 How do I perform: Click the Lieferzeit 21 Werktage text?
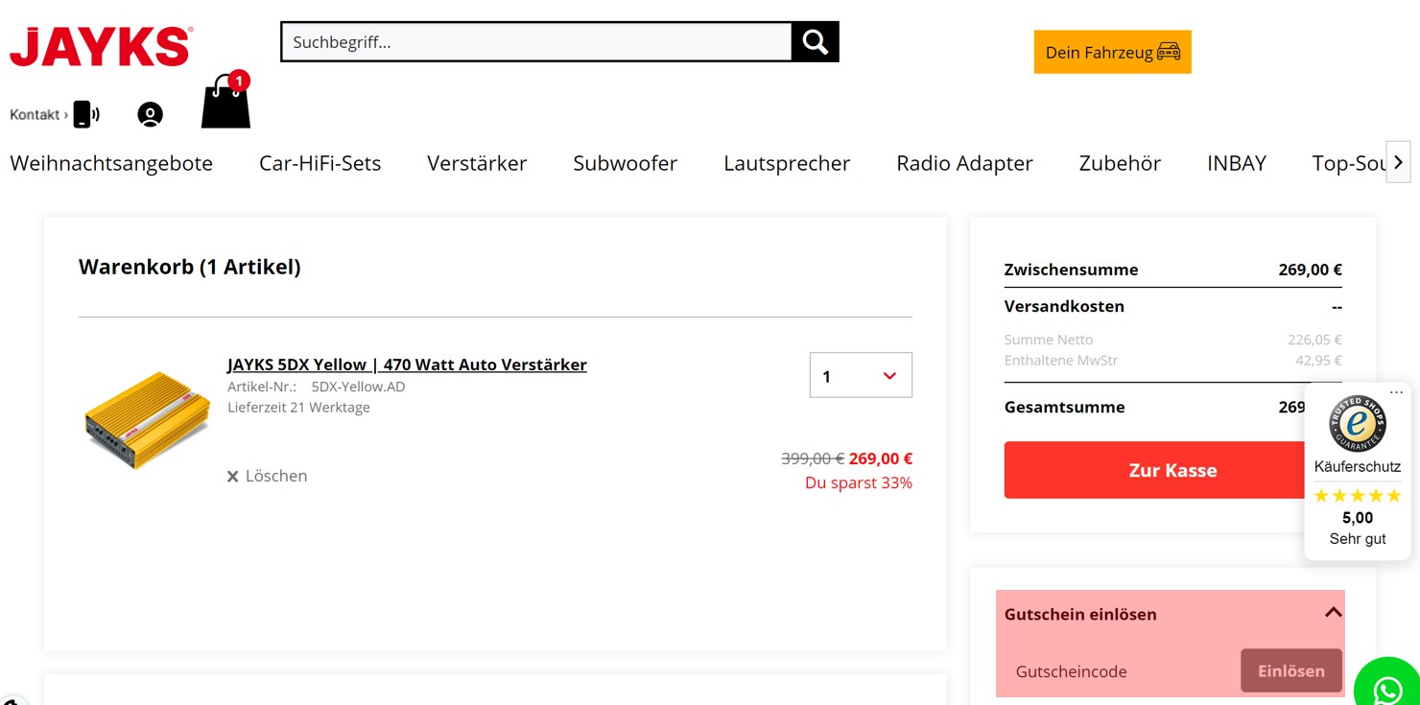click(x=298, y=408)
